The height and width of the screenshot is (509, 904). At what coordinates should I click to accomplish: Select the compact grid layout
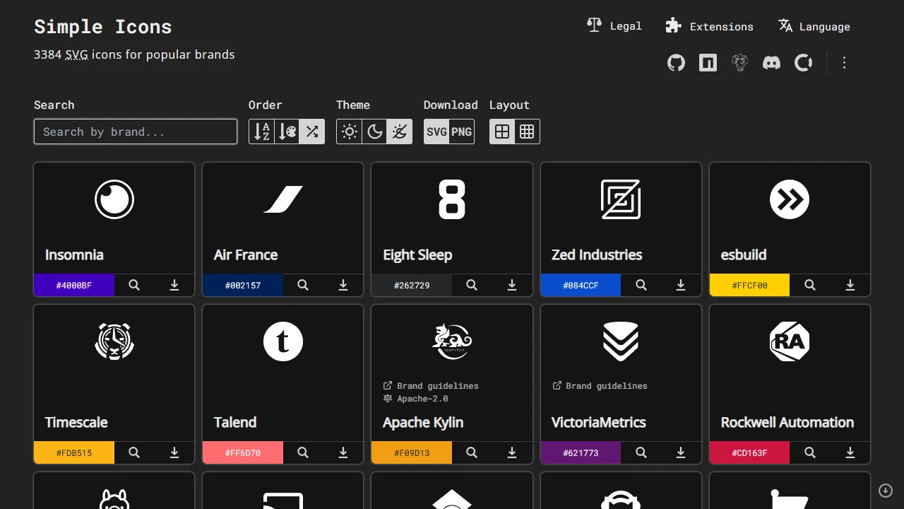click(x=527, y=131)
